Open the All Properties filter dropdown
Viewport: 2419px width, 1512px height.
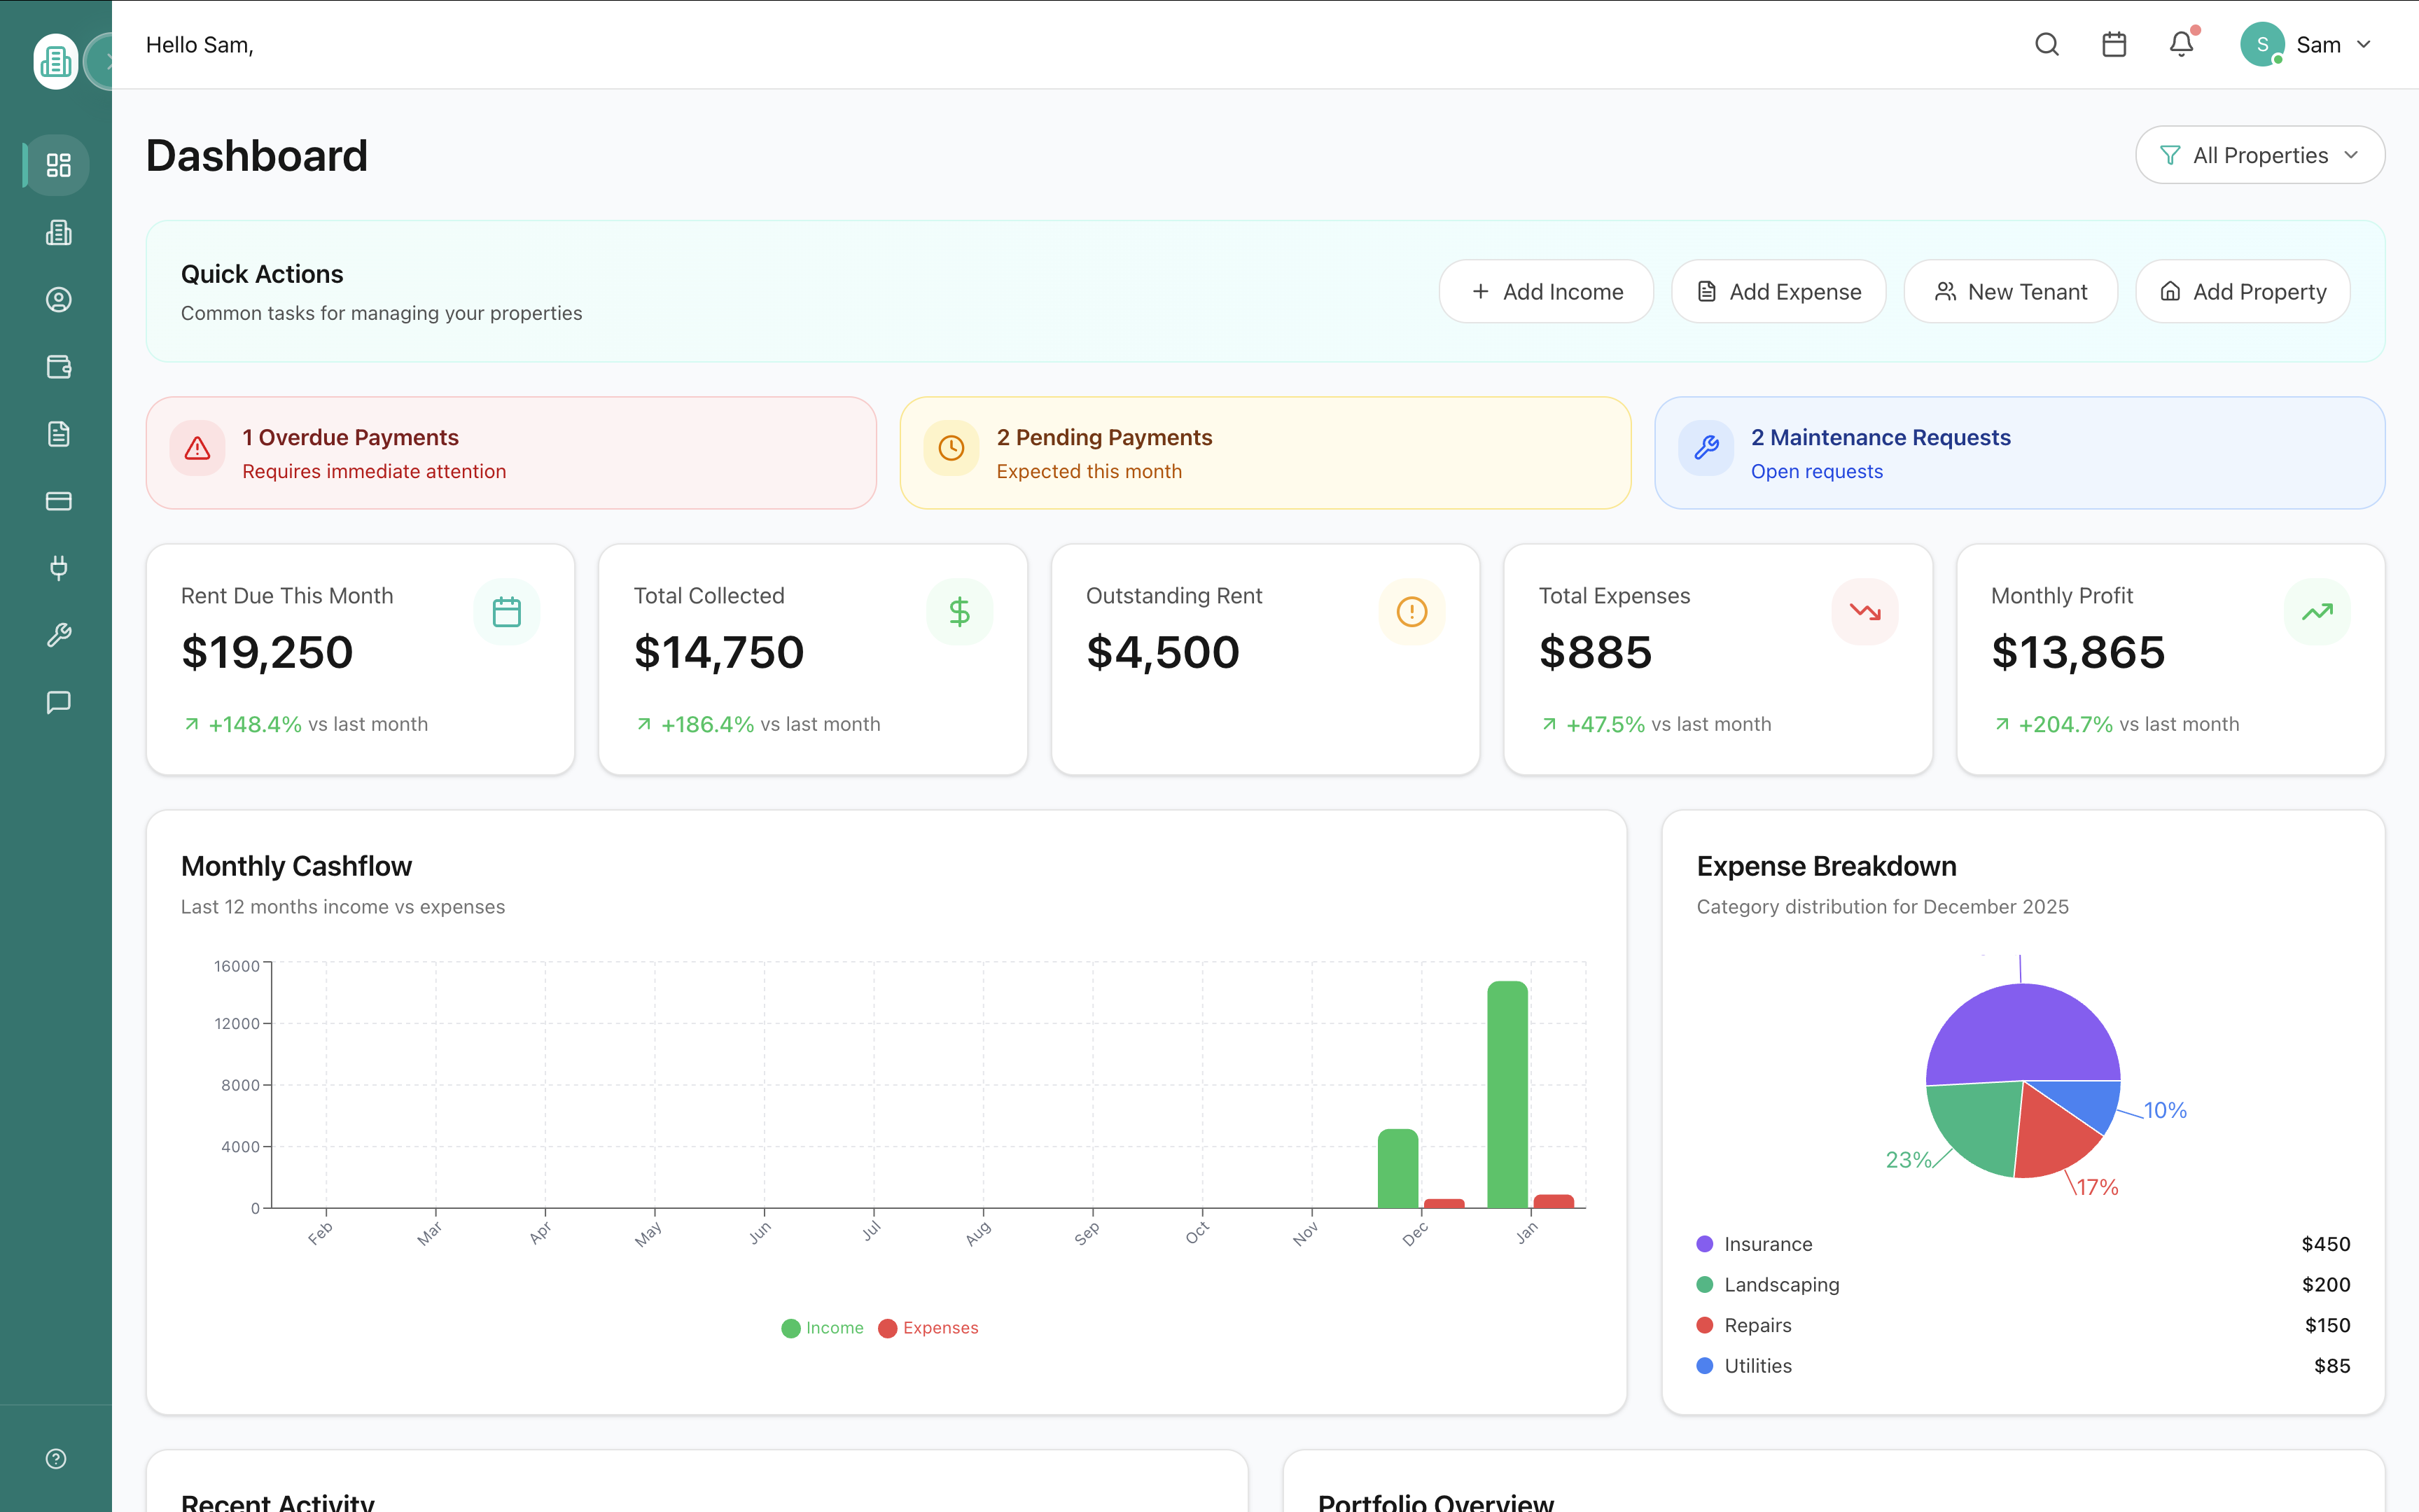[2260, 154]
